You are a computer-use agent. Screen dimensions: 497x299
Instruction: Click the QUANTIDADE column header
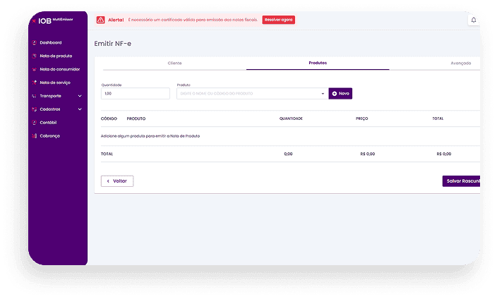point(291,118)
